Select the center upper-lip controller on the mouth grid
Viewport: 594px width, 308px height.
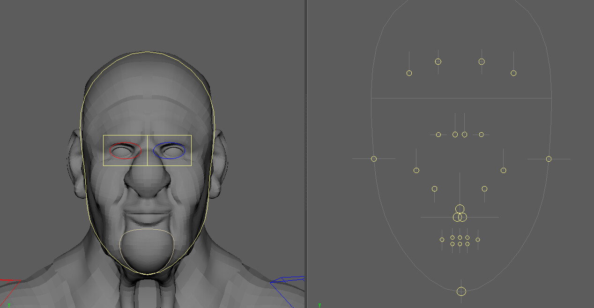click(460, 237)
